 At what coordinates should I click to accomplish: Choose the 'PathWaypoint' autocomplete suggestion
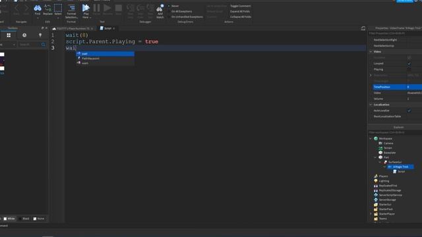pyautogui.click(x=105, y=59)
